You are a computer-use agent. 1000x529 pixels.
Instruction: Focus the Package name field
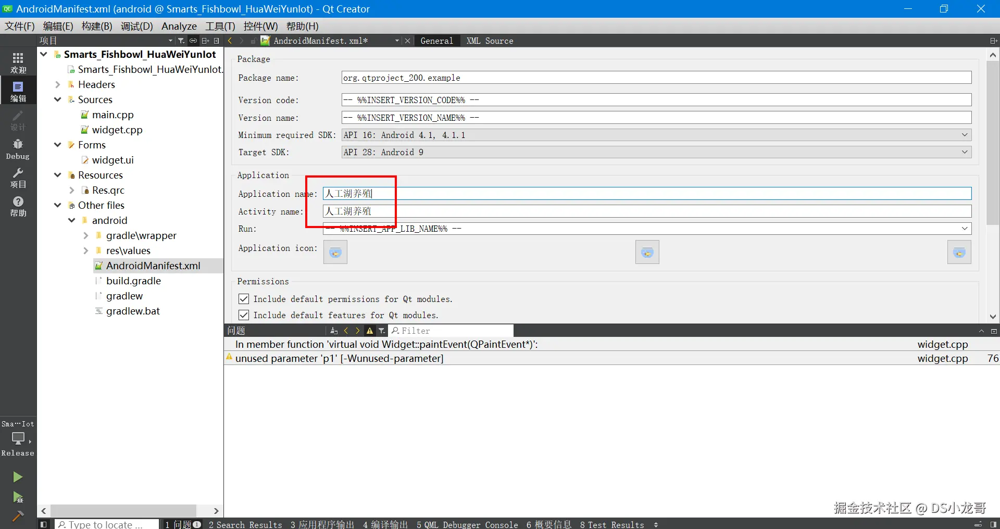coord(656,78)
